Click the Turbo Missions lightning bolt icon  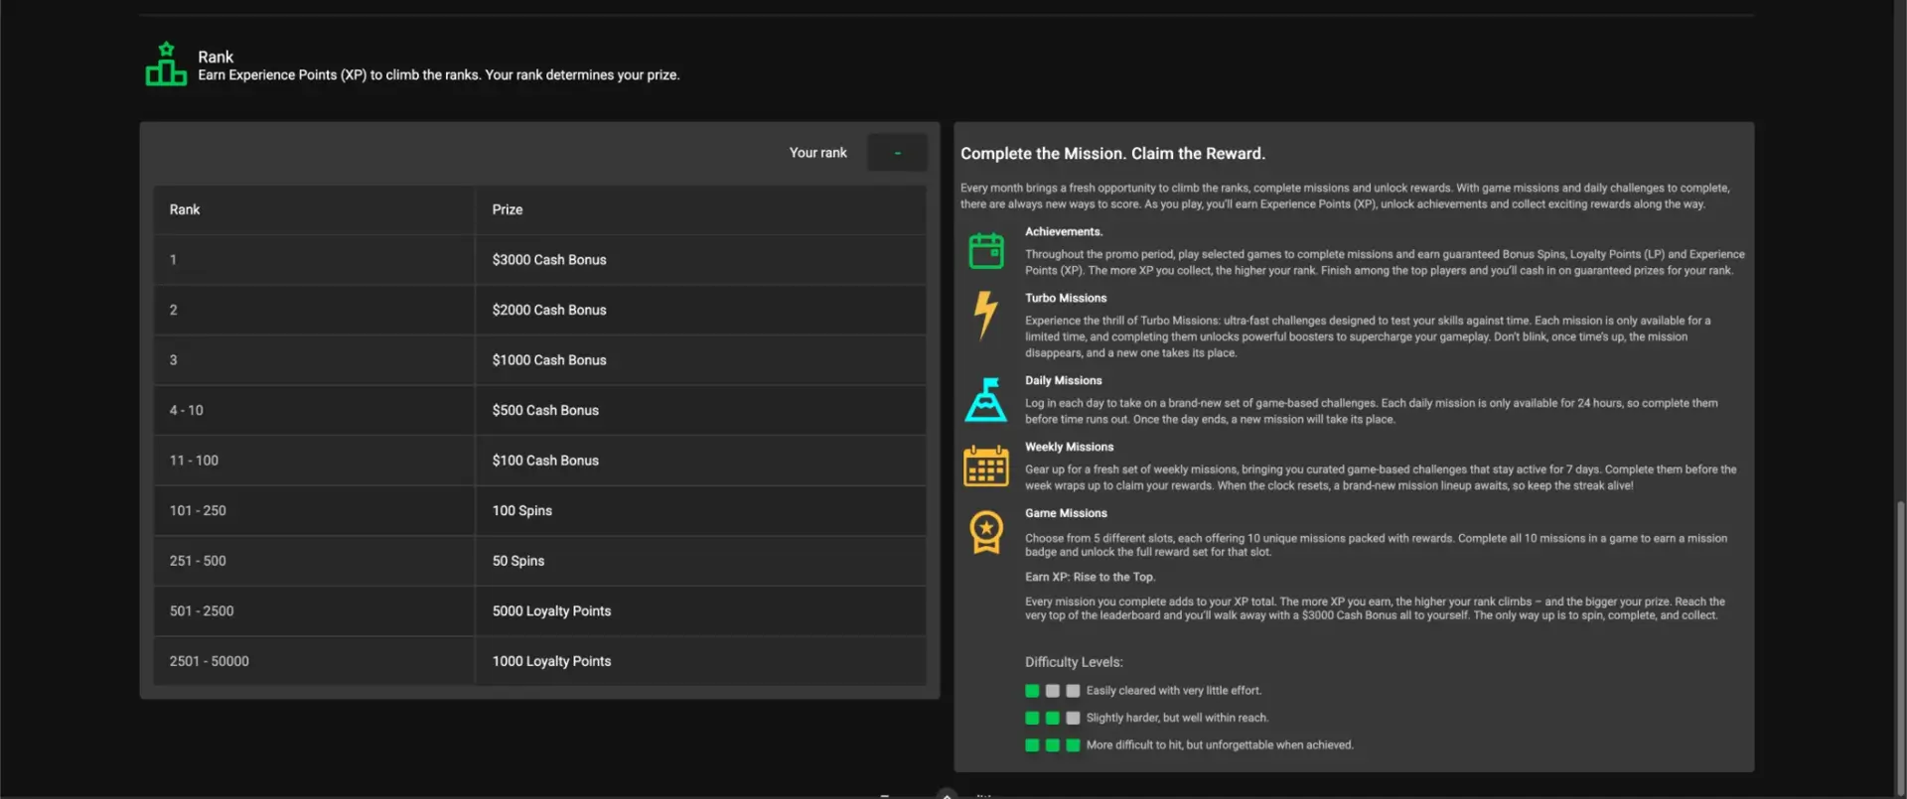tap(985, 315)
